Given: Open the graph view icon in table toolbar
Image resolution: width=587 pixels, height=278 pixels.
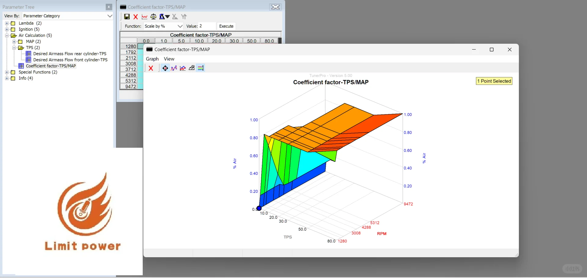Looking at the screenshot, I should point(145,17).
